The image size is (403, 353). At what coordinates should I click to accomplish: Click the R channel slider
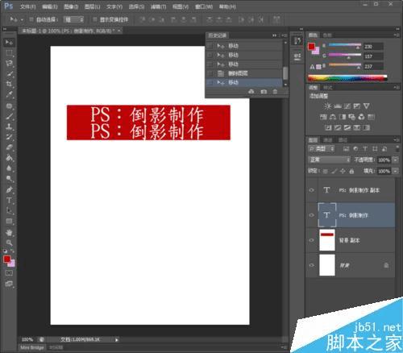(345, 46)
